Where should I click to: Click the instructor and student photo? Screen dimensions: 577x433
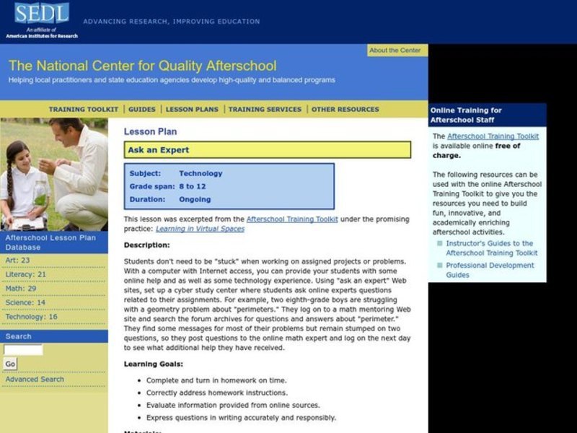[54, 173]
